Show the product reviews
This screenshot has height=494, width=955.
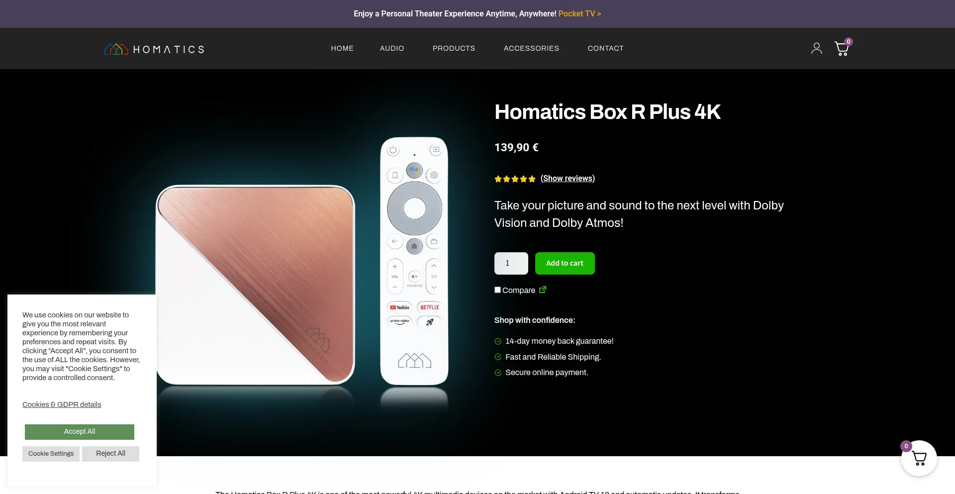click(x=568, y=179)
